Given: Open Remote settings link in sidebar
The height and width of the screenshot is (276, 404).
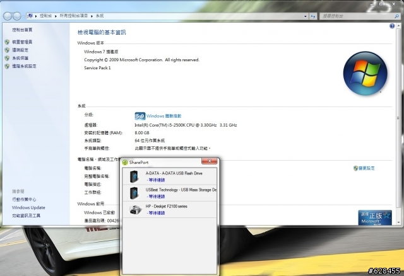Looking at the screenshot, I should coord(20,50).
